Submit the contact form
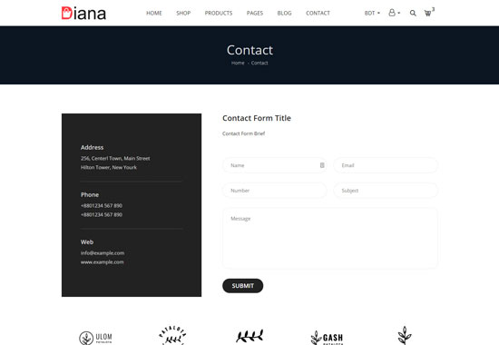The image size is (499, 345). (x=243, y=286)
